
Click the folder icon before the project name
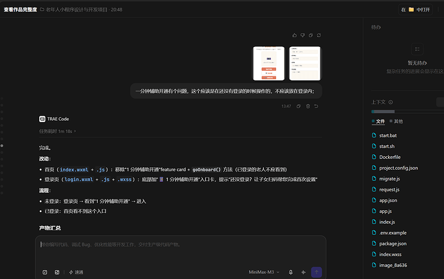[x=42, y=10]
